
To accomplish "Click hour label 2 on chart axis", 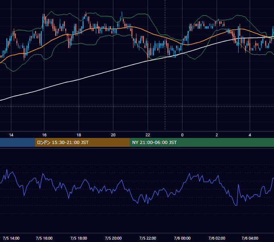I will click(x=217, y=135).
